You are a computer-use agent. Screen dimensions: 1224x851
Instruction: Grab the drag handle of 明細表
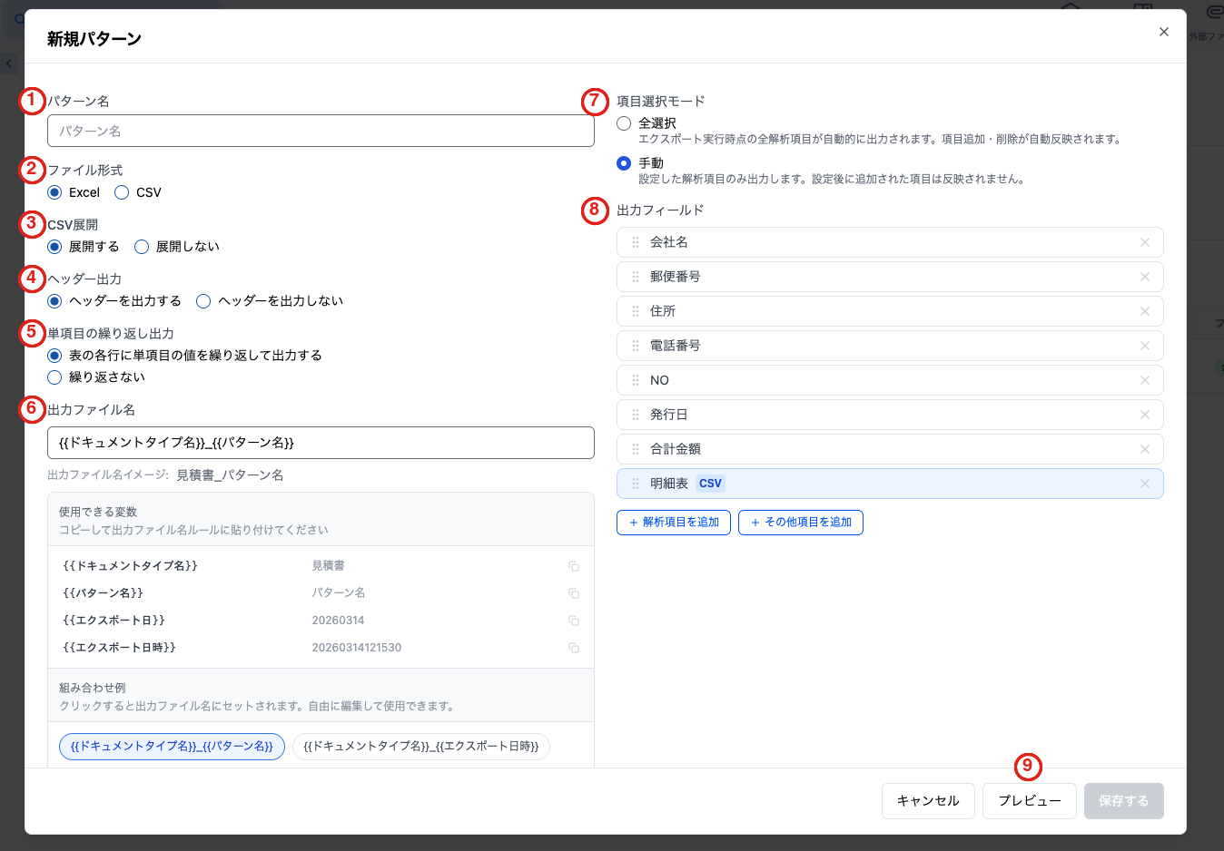tap(636, 484)
